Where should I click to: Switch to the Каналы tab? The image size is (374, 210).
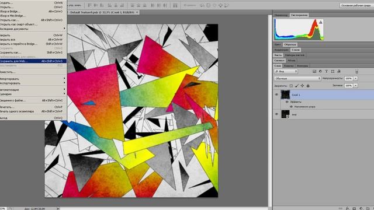[289, 66]
